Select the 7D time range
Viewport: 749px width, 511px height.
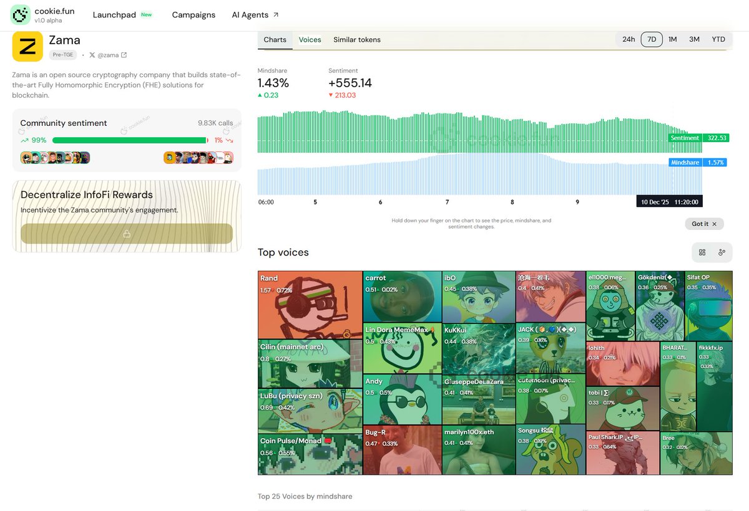(652, 39)
